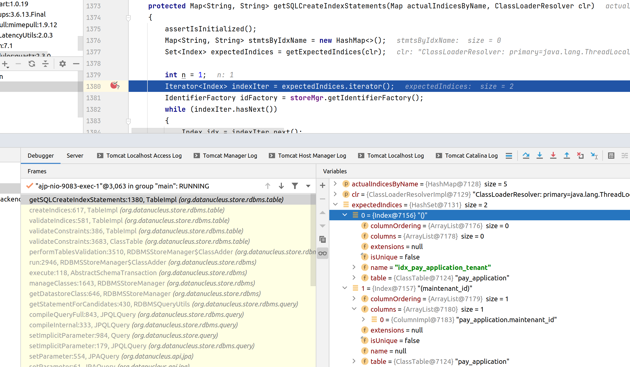Click the add watch plus icon in Variables panel
The image size is (630, 367).
323,185
